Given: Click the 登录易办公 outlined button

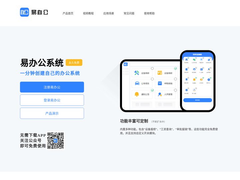Looking at the screenshot, I should (52, 100).
